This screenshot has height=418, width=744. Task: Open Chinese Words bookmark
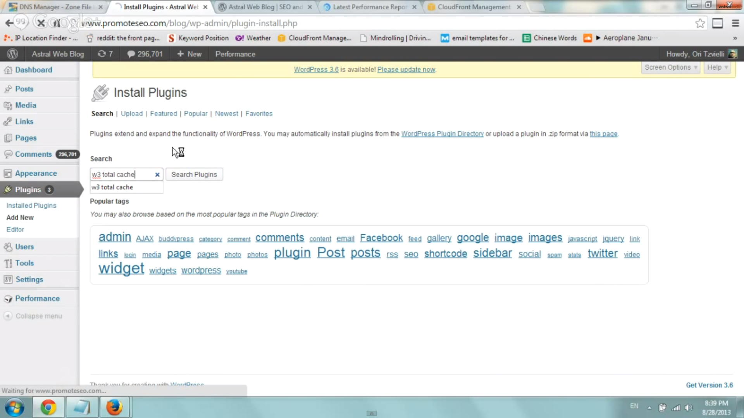[550, 38]
